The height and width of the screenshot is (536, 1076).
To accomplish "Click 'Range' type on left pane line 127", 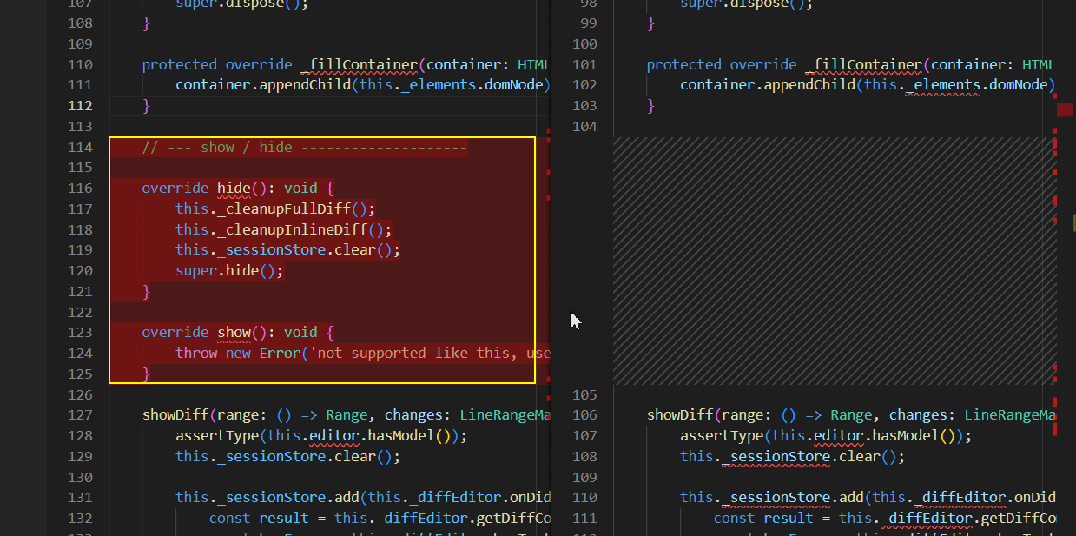I will coord(347,415).
